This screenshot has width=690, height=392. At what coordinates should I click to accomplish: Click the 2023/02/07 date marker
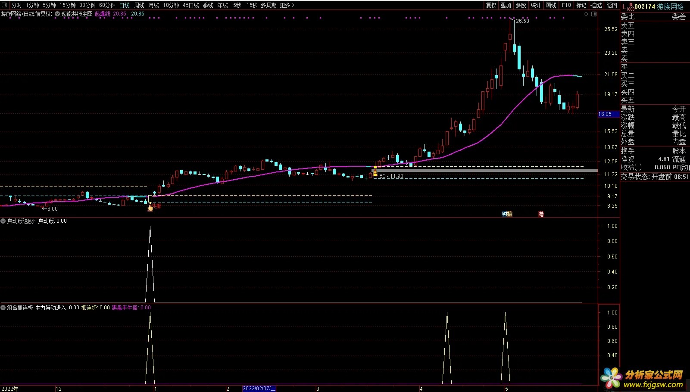click(x=259, y=389)
